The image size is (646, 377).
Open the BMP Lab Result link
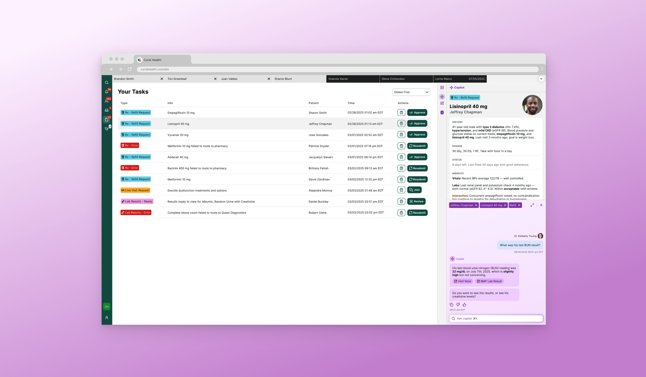click(x=489, y=281)
